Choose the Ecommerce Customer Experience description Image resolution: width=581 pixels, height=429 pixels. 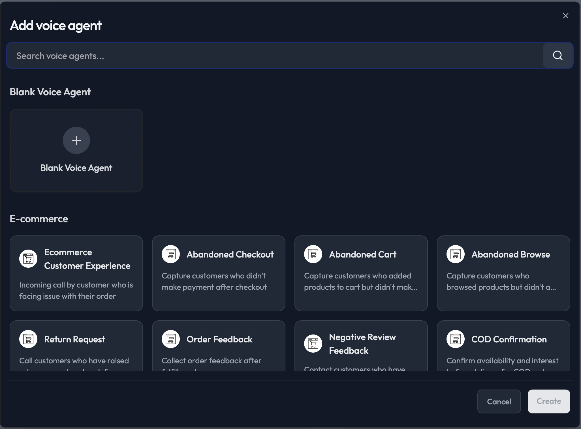pyautogui.click(x=76, y=290)
